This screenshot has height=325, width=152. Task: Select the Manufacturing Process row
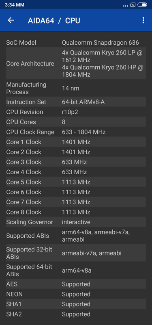(x=76, y=88)
